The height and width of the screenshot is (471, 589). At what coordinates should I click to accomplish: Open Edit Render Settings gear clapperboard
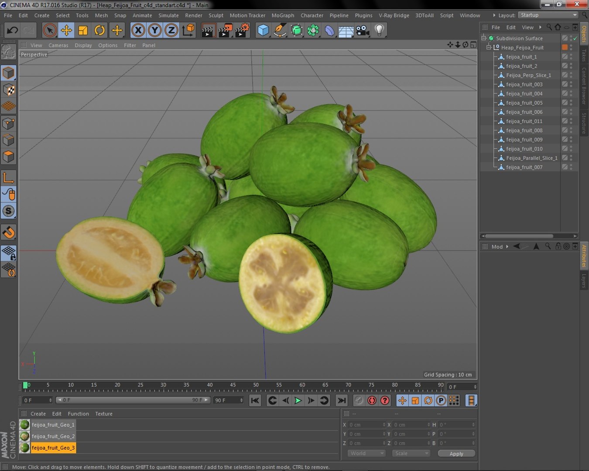[x=242, y=30]
